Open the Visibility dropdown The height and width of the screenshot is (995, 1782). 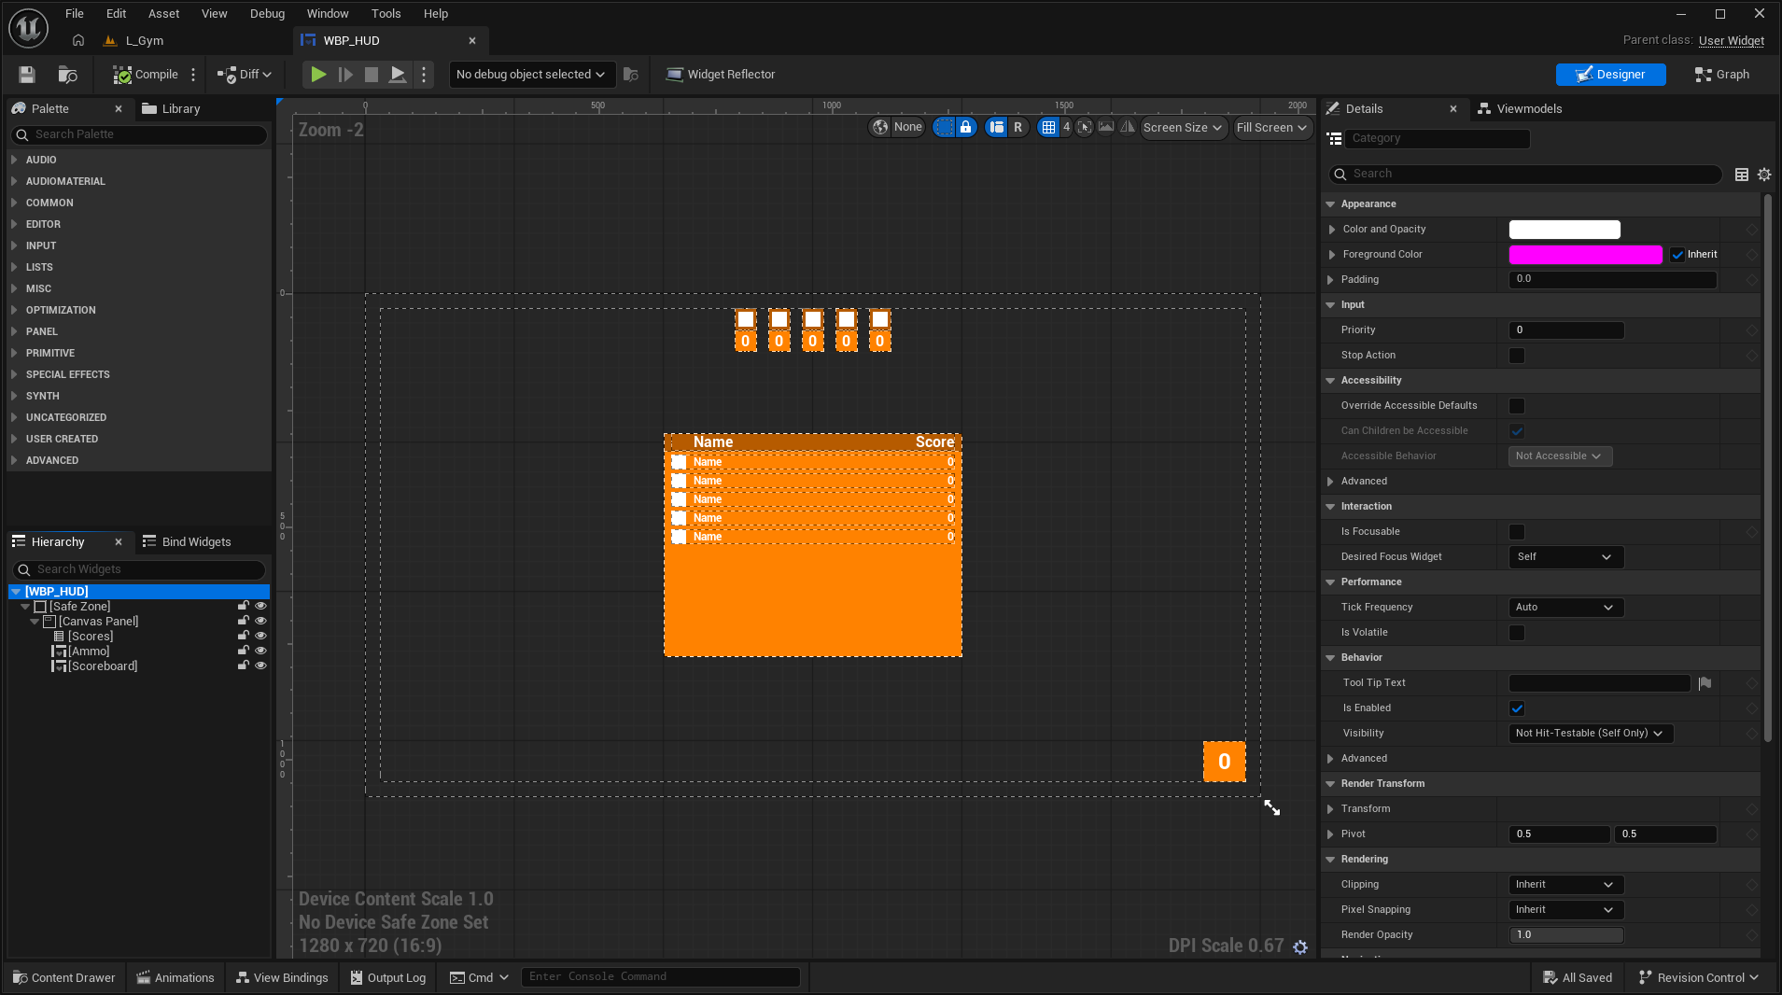1591,734
